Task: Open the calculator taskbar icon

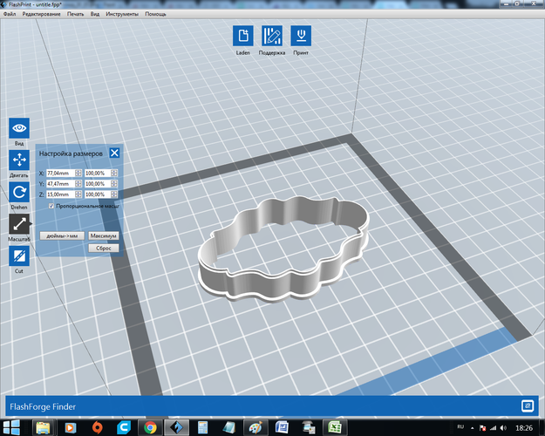Action: point(202,427)
